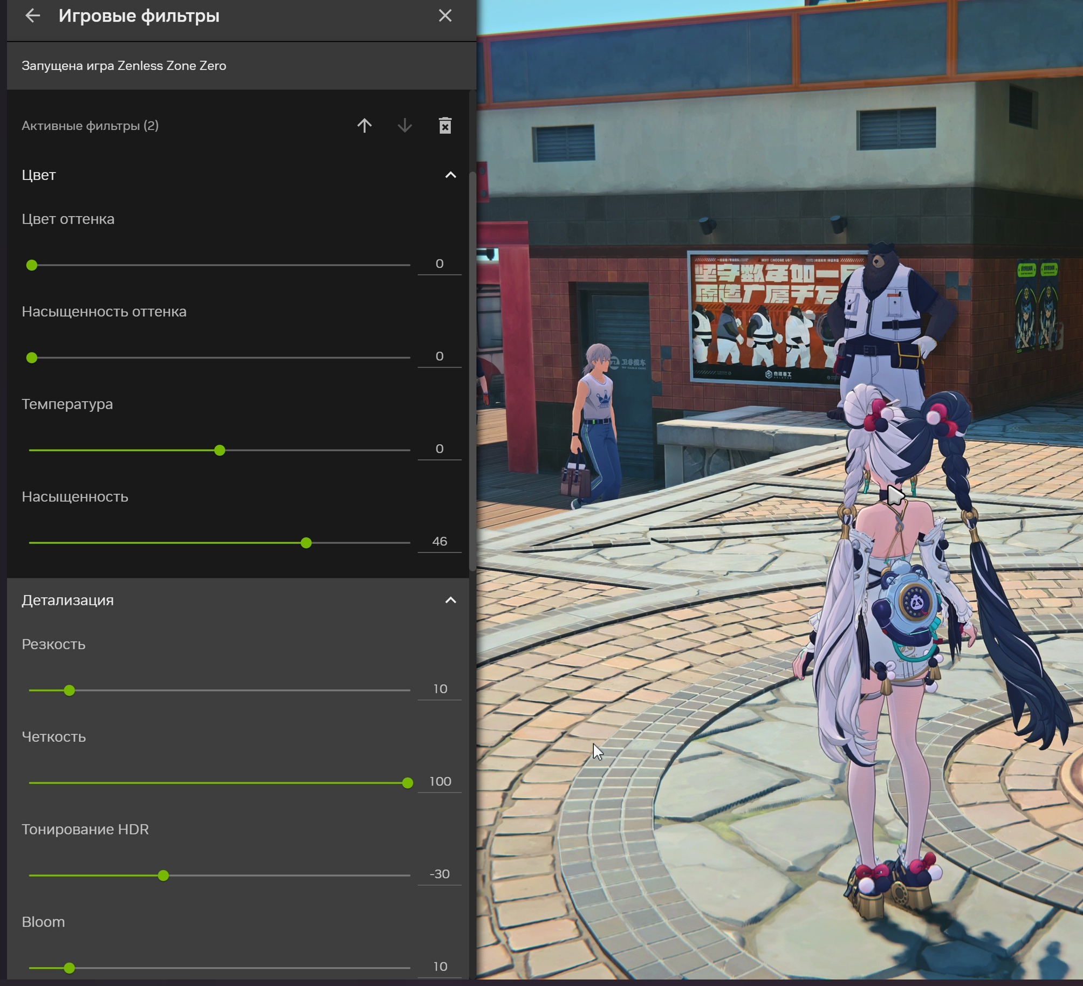The width and height of the screenshot is (1083, 986).
Task: Click the Активные фильтры (2) label
Action: [90, 126]
